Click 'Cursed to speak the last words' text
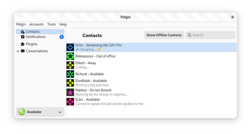 [109, 104]
